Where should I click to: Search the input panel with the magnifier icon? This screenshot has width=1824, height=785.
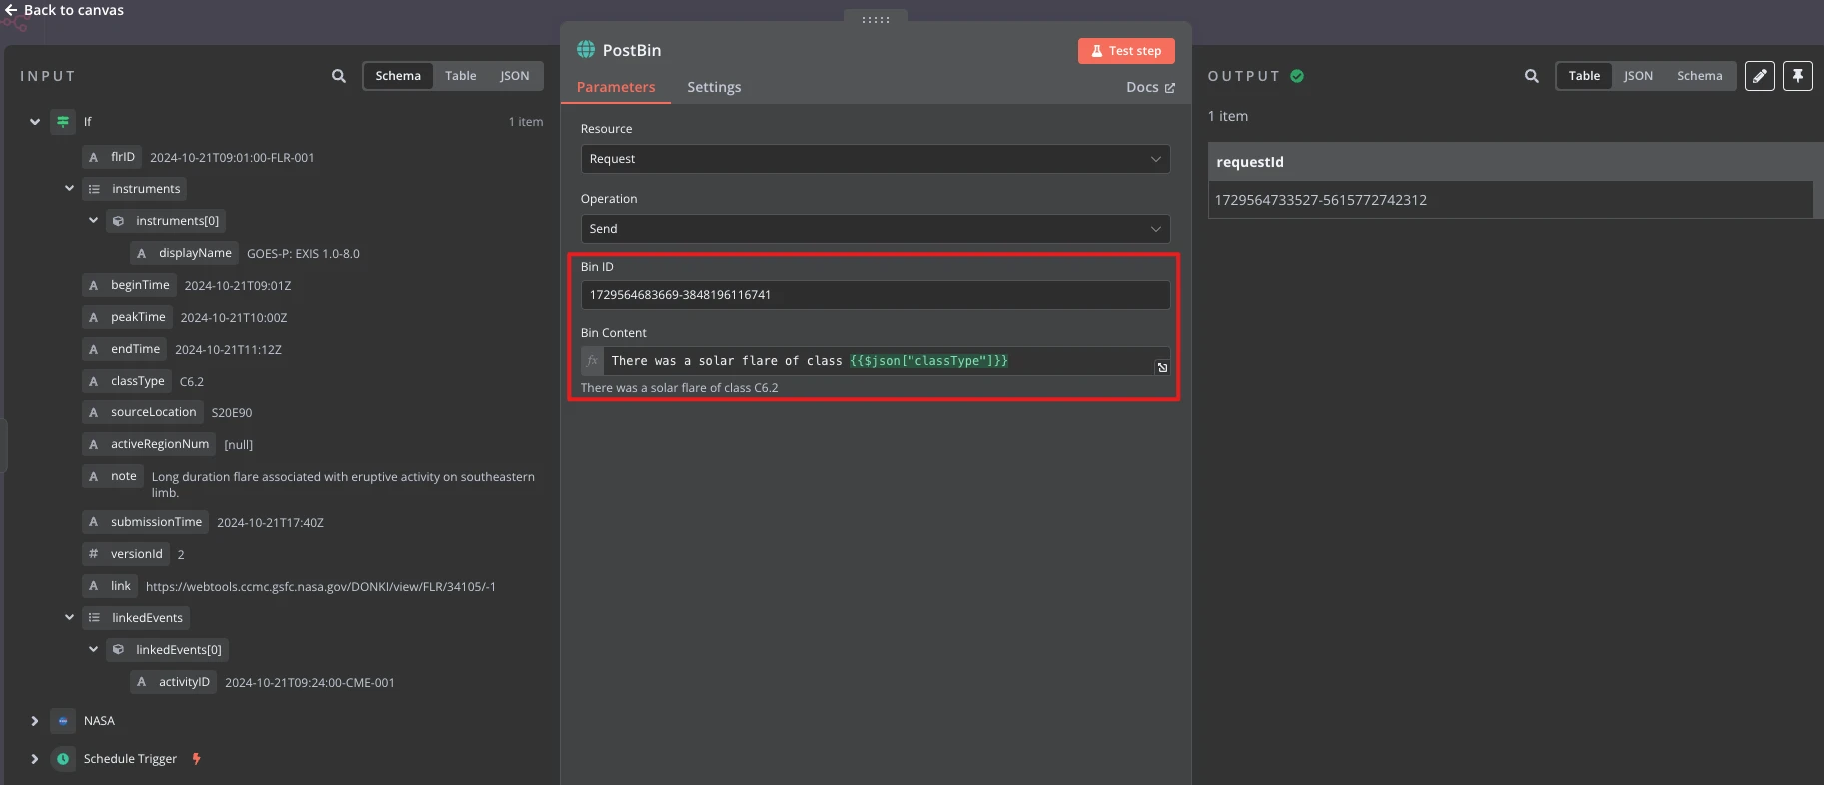[x=339, y=76]
